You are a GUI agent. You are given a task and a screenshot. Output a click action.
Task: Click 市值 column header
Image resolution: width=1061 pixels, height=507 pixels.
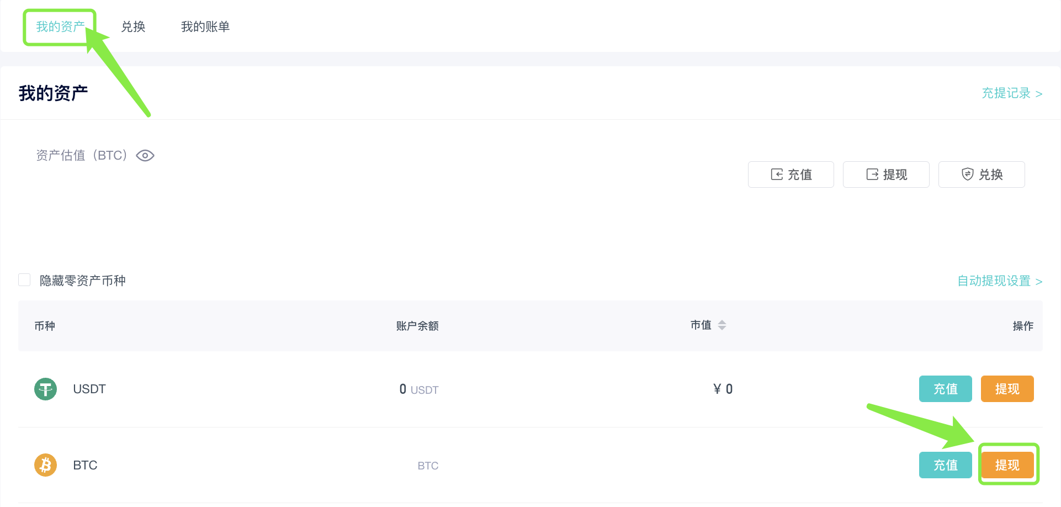point(701,325)
